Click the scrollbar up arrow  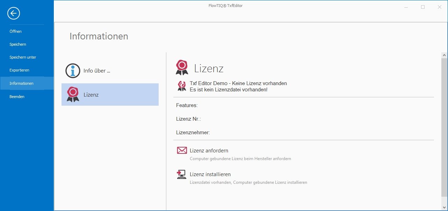point(445,55)
